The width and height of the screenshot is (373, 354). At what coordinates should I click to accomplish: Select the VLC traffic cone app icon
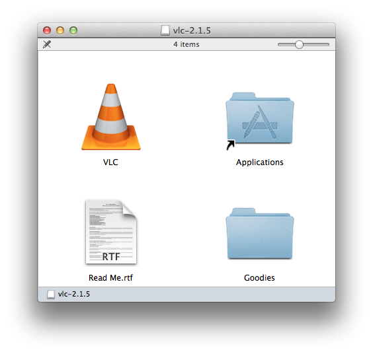pyautogui.click(x=111, y=117)
